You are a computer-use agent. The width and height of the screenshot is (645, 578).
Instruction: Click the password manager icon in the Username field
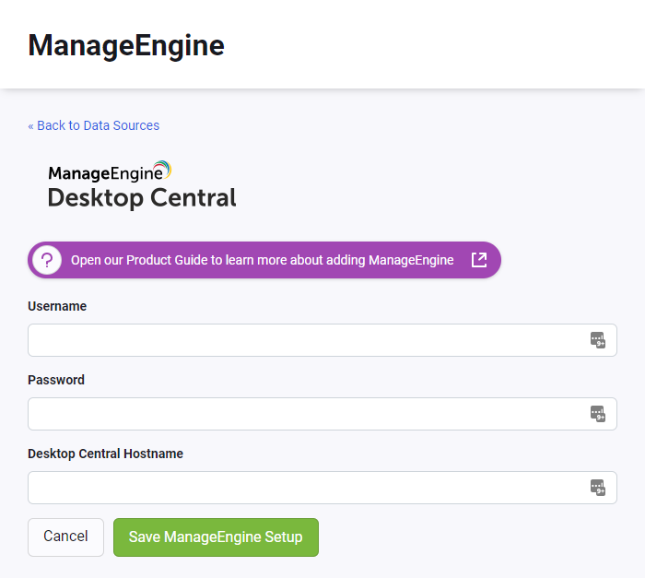click(x=598, y=340)
